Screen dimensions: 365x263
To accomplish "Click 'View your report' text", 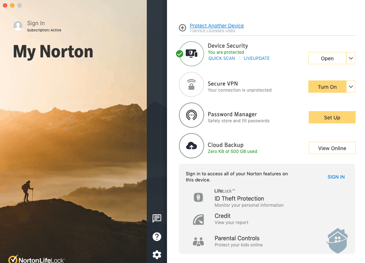I will pos(232,223).
